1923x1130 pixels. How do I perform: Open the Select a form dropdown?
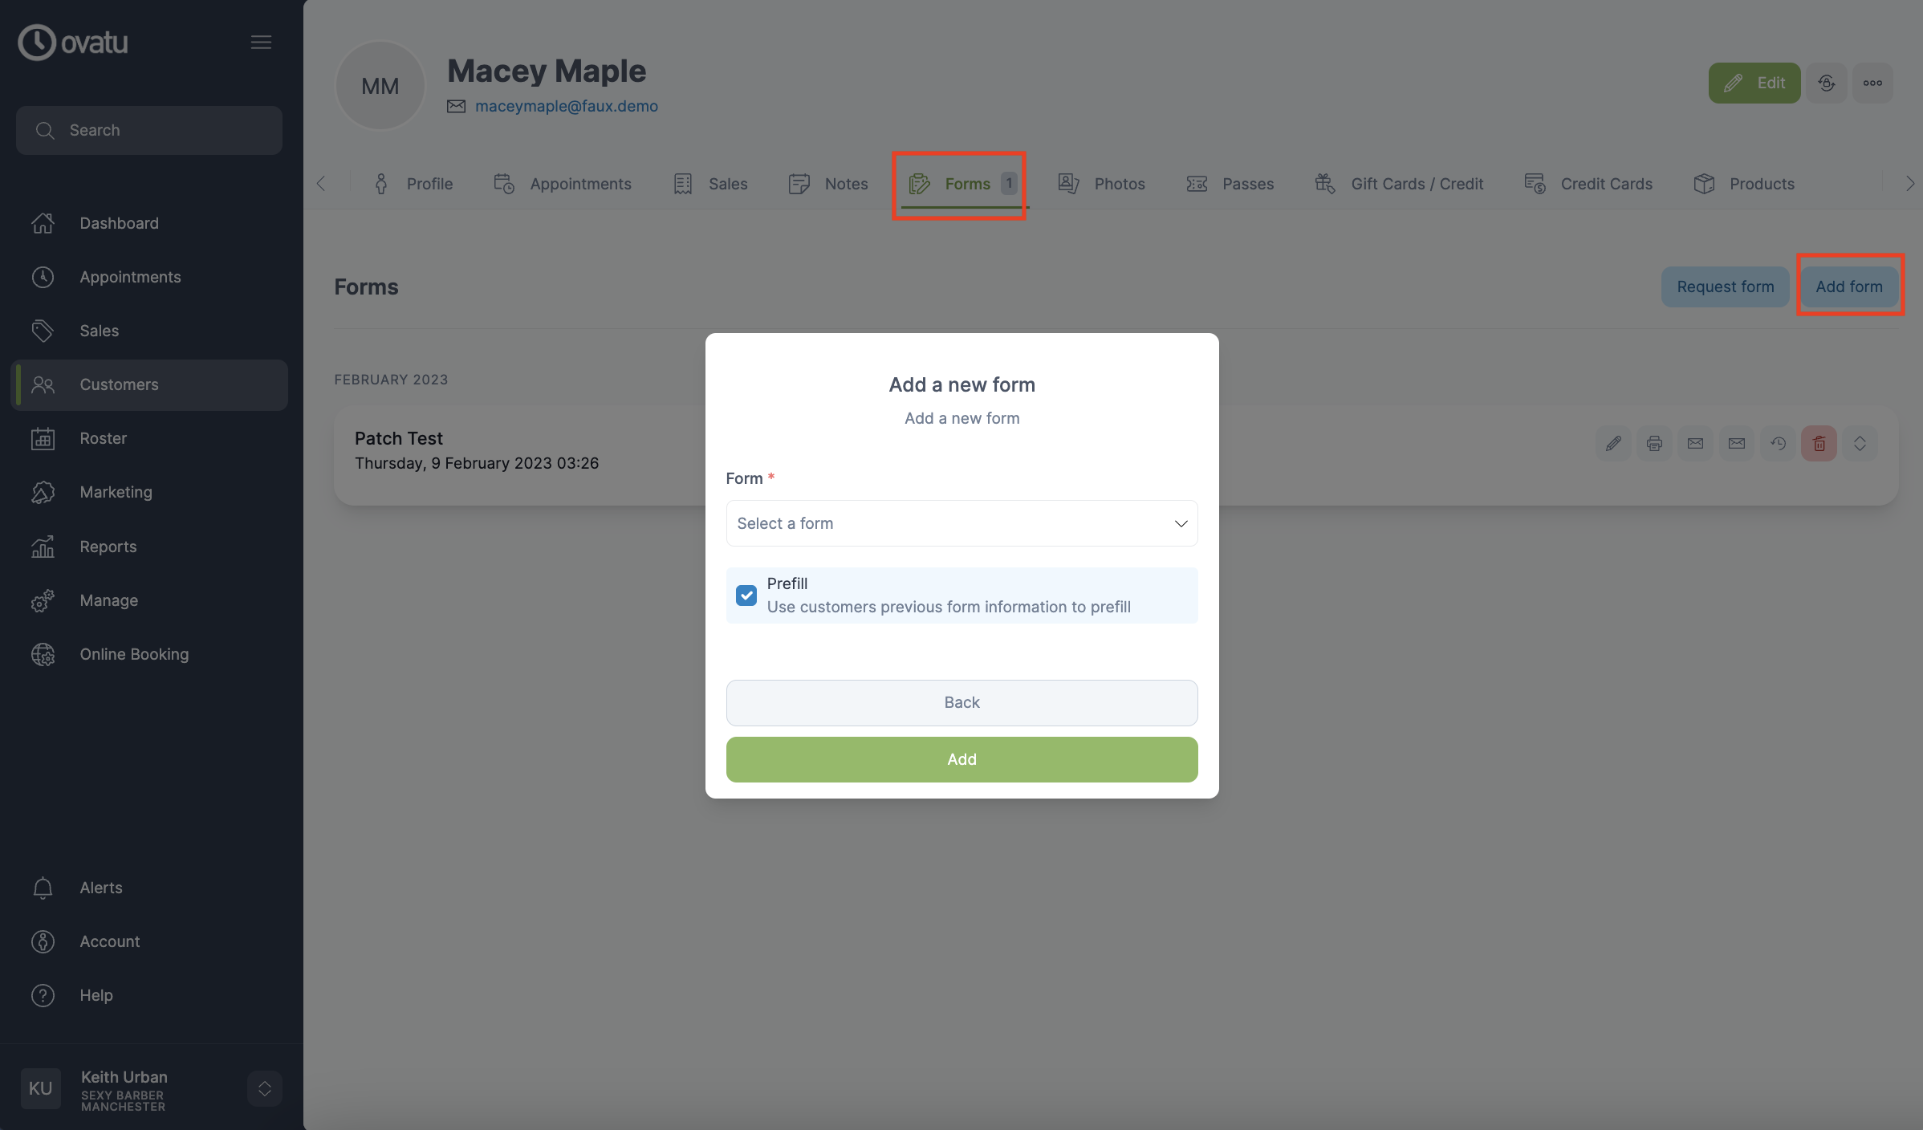pos(961,522)
